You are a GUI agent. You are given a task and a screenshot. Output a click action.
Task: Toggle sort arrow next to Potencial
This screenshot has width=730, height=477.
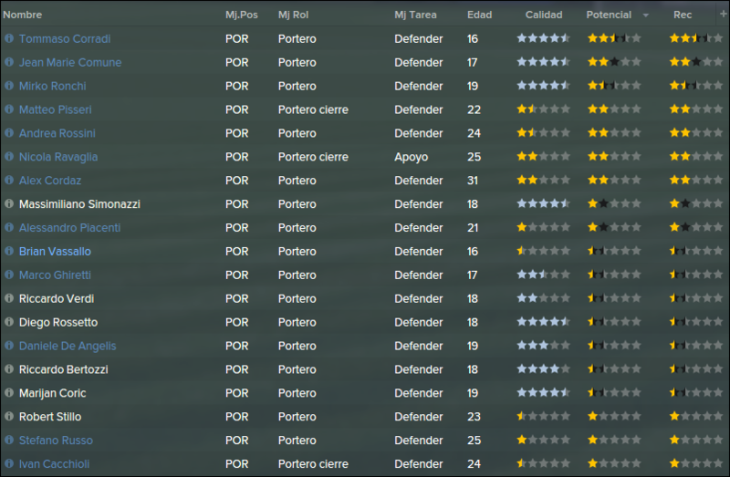(x=646, y=16)
